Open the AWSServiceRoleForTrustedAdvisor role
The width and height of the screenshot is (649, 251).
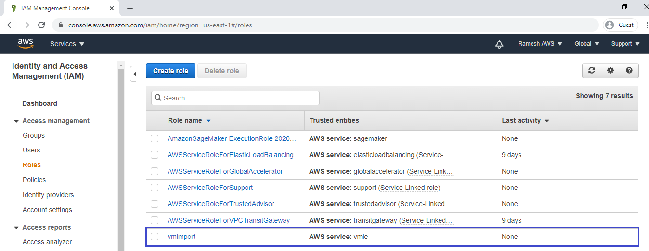coord(221,204)
